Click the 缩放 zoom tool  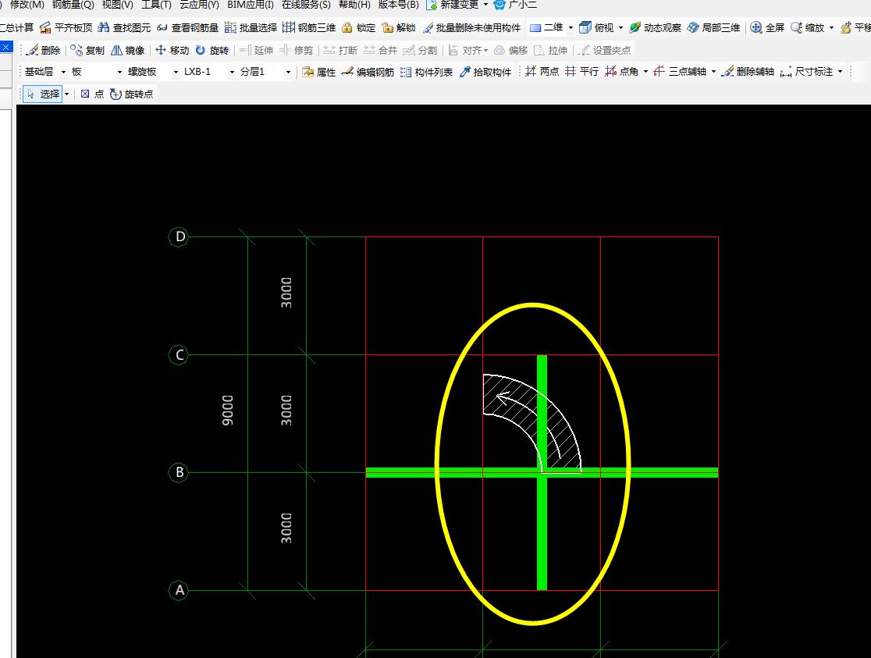pyautogui.click(x=808, y=27)
